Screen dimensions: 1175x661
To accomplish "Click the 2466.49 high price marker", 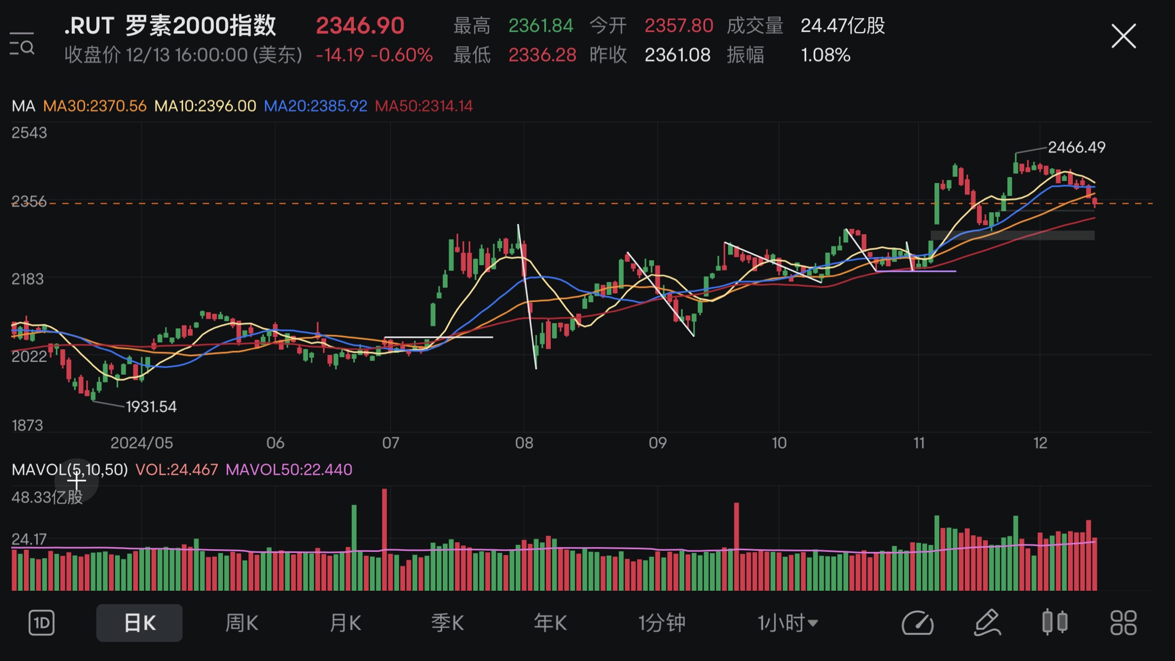I will (1077, 147).
